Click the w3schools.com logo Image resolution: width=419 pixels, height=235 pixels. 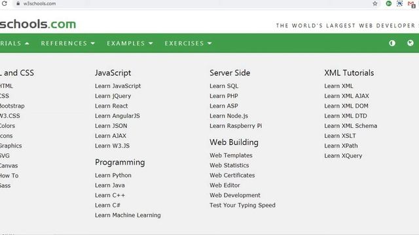[x=38, y=24]
